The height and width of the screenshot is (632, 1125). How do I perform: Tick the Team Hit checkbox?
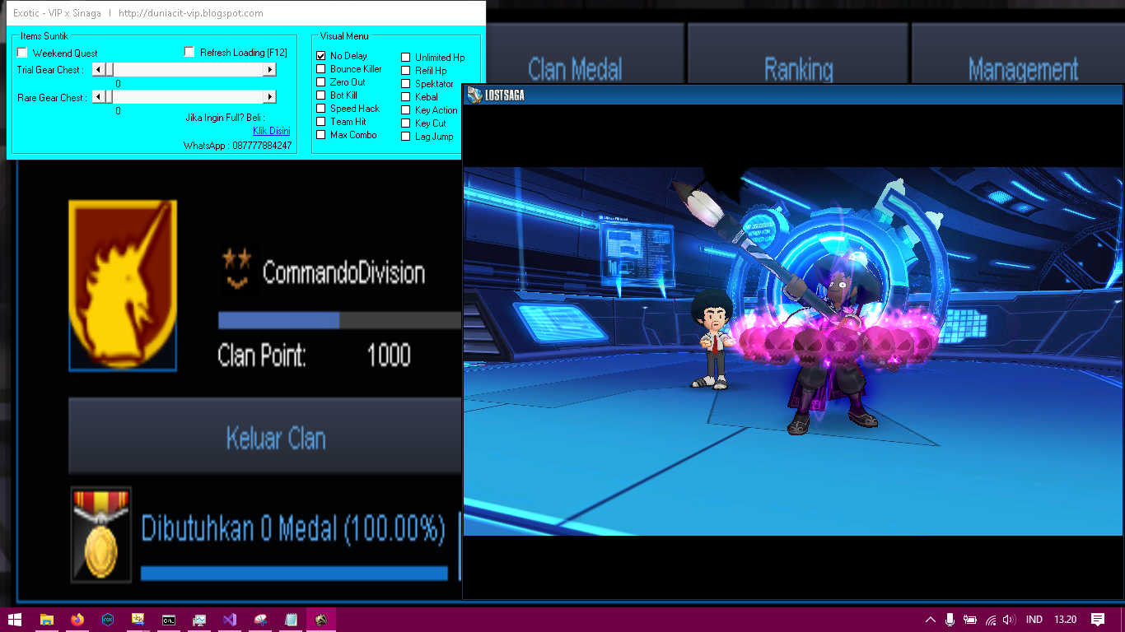tap(321, 122)
